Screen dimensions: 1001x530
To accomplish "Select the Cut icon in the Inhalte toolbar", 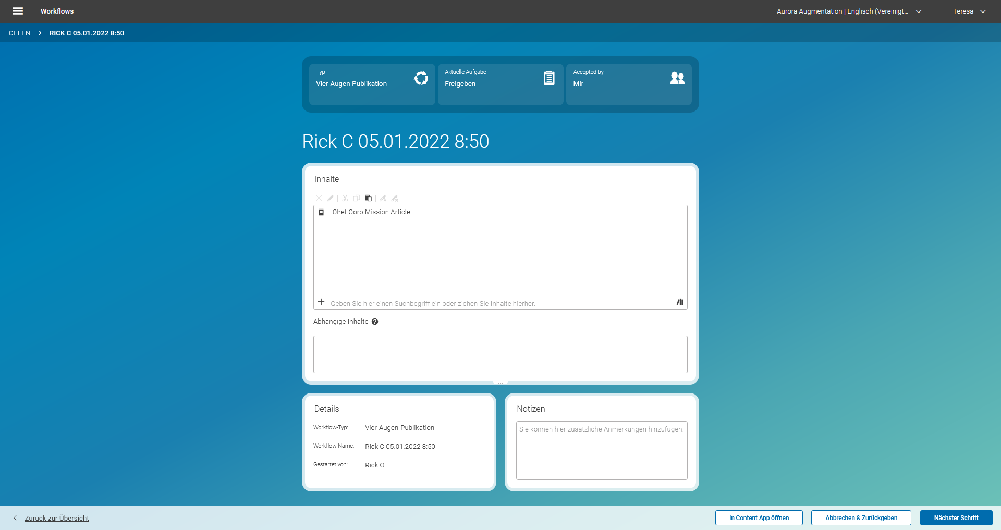I will pos(345,198).
